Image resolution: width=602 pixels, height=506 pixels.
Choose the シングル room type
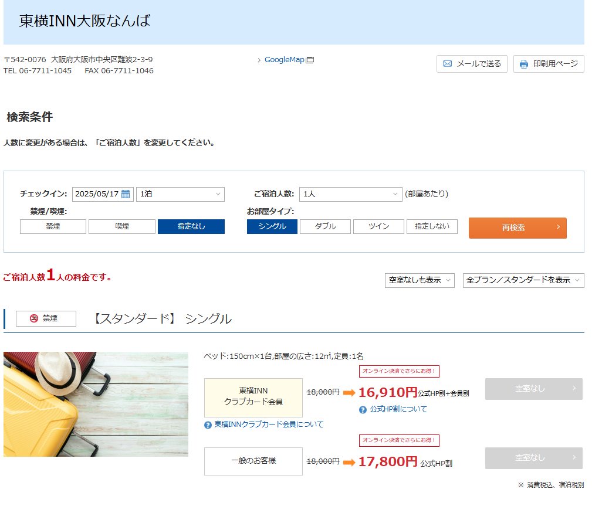(x=272, y=226)
